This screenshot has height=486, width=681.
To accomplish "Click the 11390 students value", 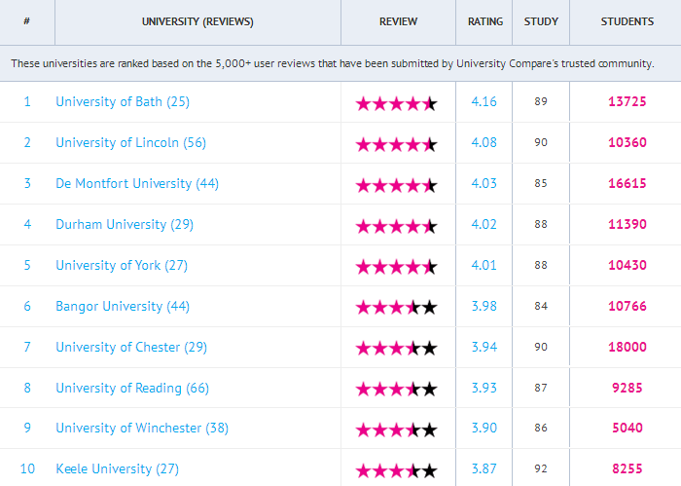I will (x=627, y=224).
